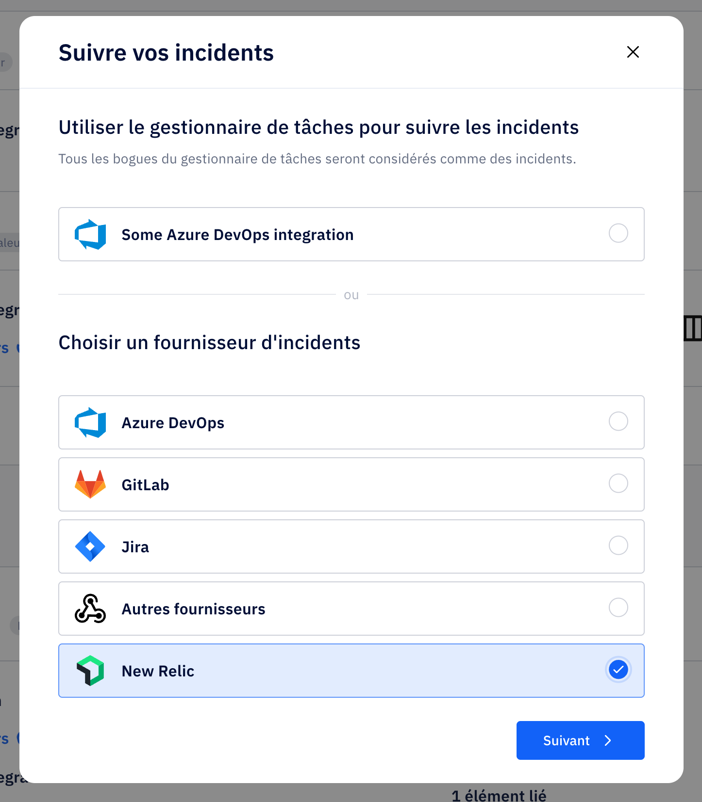Click the webhook icon for Autres fournisseurs
Screen dimensions: 702x802
click(90, 609)
